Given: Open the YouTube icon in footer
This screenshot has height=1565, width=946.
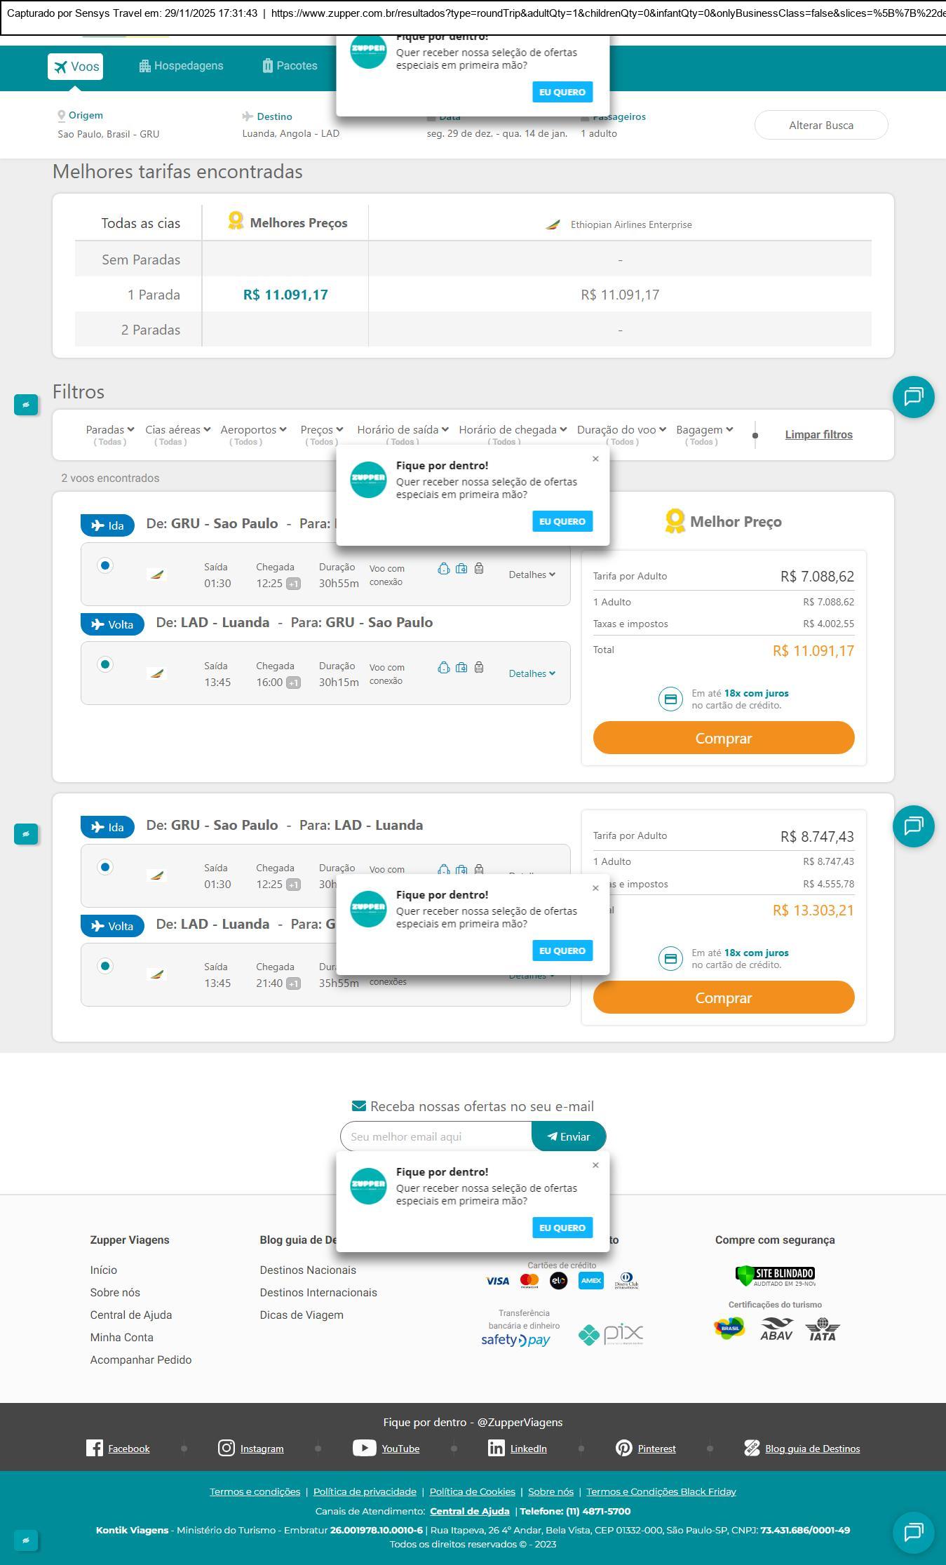Looking at the screenshot, I should [x=364, y=1448].
